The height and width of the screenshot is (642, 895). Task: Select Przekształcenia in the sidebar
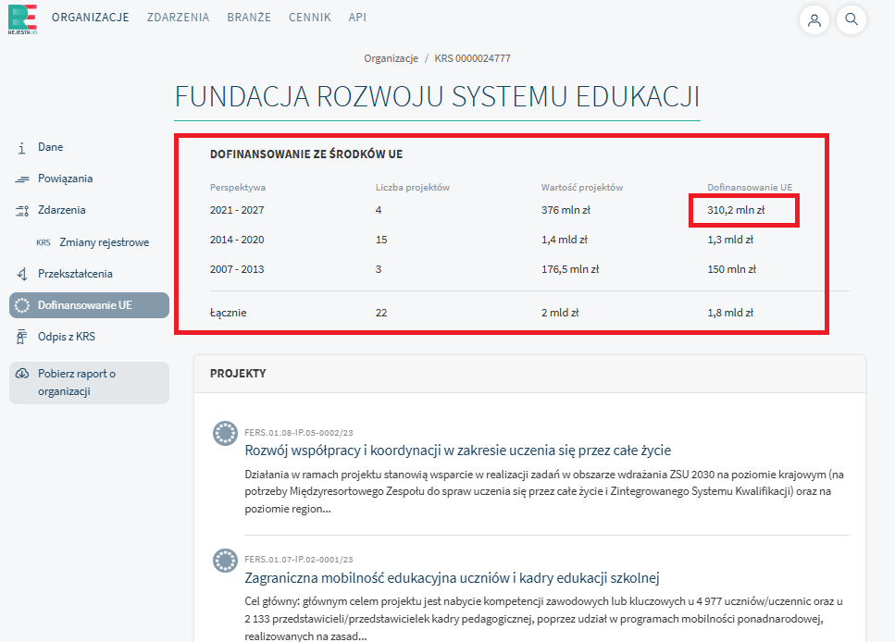(x=75, y=274)
